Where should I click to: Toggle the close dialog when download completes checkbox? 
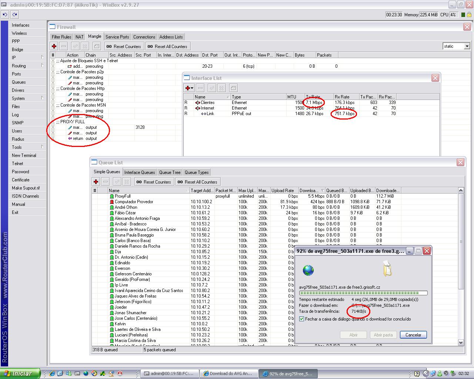click(302, 319)
